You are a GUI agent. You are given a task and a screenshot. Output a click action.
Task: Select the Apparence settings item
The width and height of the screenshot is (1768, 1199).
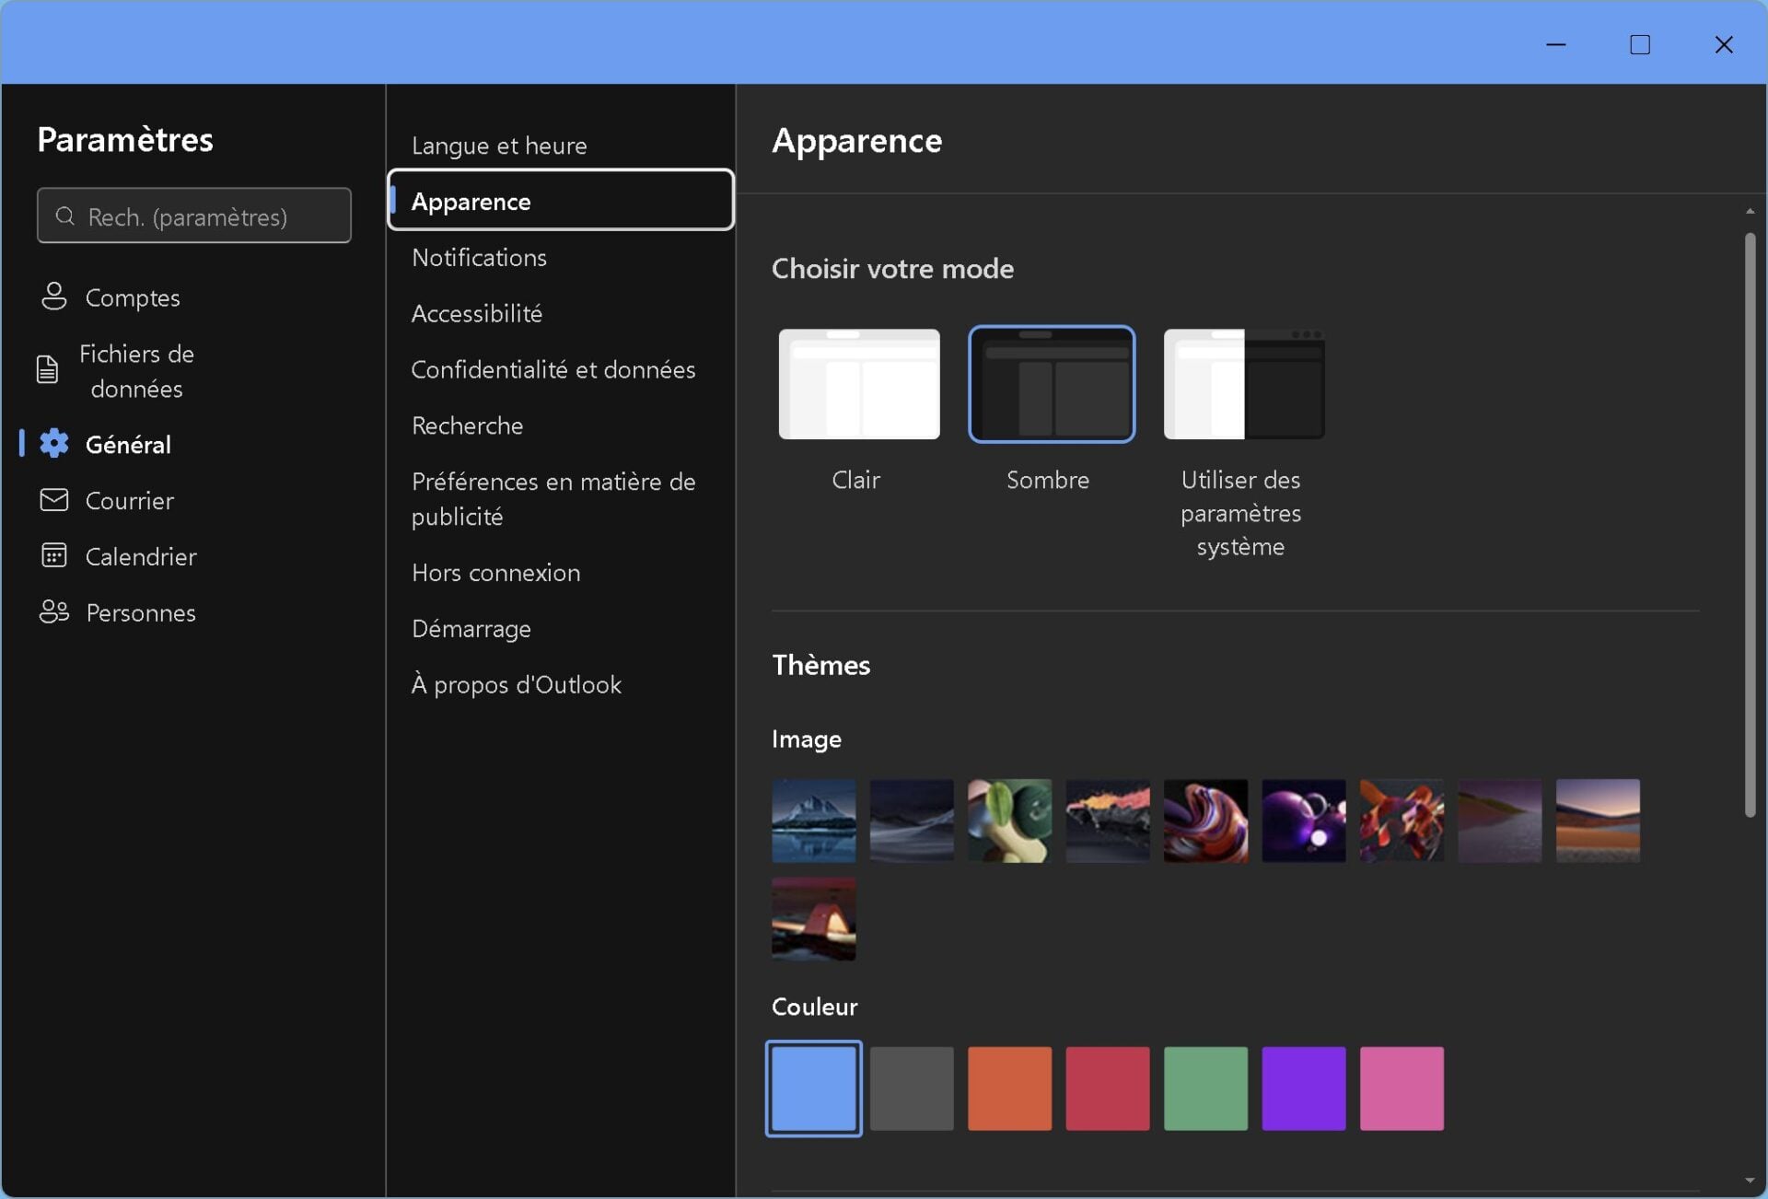pos(561,201)
